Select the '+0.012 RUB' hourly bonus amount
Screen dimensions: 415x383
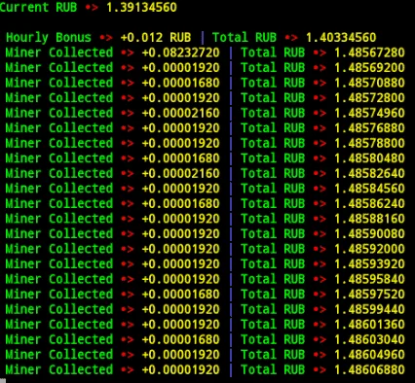(x=156, y=38)
